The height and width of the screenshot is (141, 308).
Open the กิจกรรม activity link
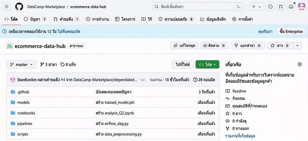click(236, 98)
